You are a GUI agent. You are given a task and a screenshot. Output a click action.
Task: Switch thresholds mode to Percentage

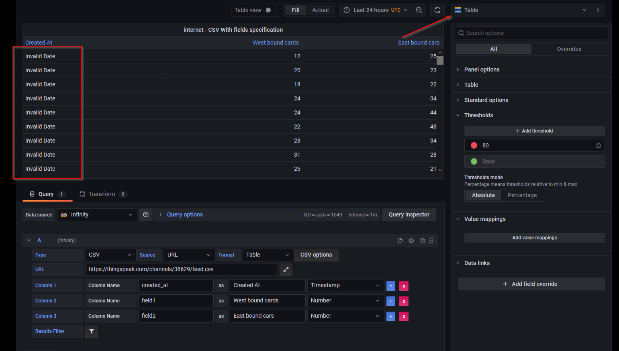click(x=522, y=195)
